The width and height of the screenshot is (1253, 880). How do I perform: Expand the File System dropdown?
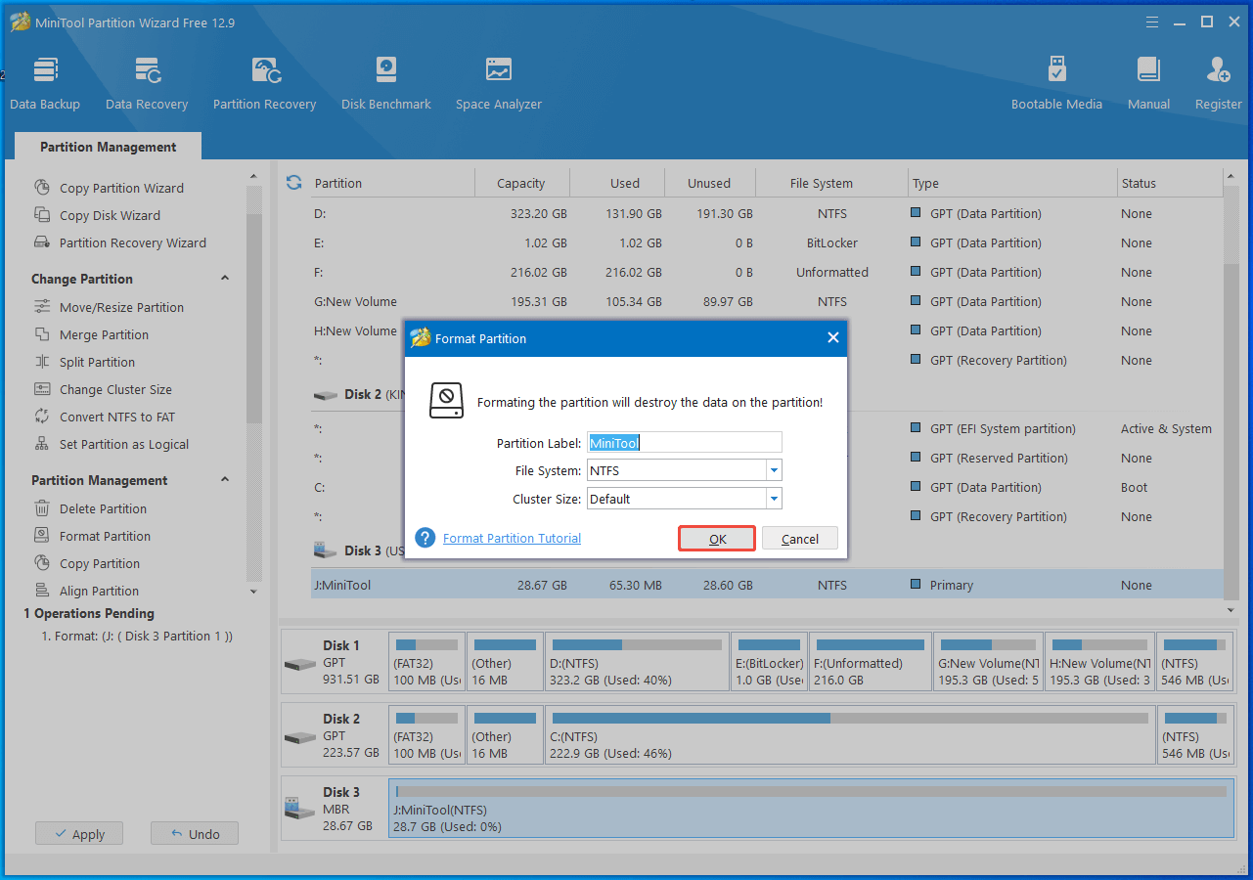(x=774, y=470)
